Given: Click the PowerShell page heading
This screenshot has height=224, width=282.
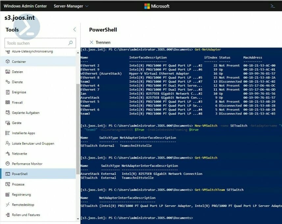Looking at the screenshot, I should (x=103, y=30).
